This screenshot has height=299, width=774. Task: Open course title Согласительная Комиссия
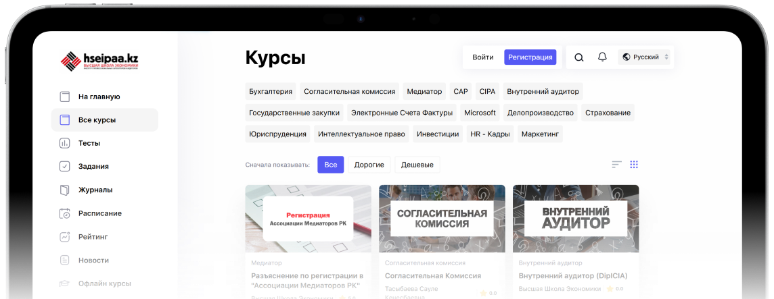[433, 276]
